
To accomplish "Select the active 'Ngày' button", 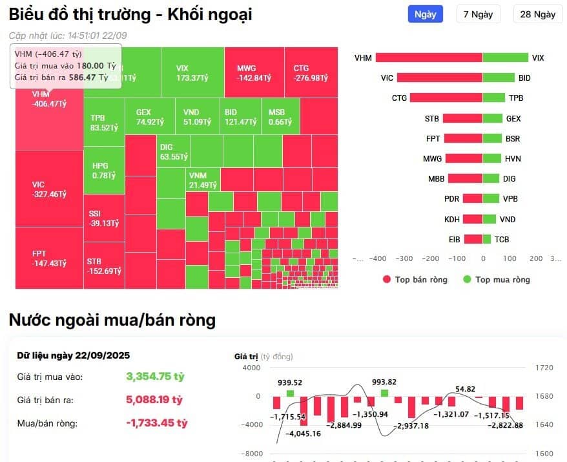I will pos(425,14).
